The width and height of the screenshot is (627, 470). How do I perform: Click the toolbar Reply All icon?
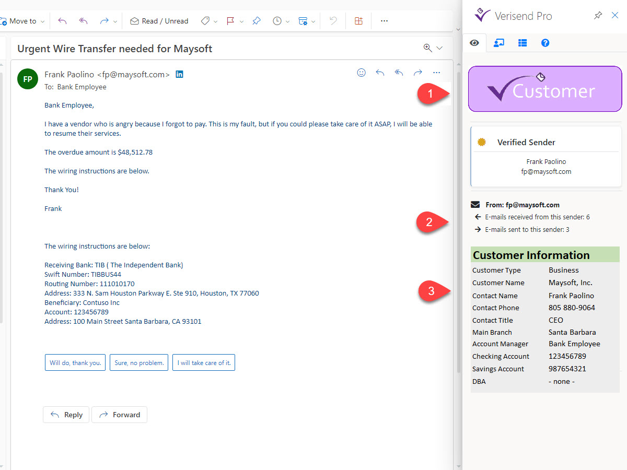83,21
